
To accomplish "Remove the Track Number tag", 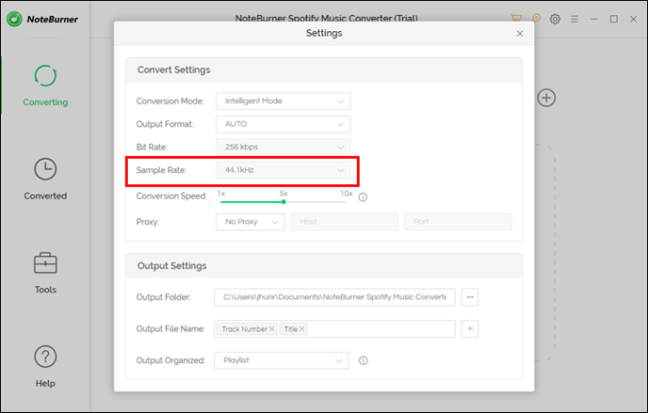I will (x=272, y=329).
